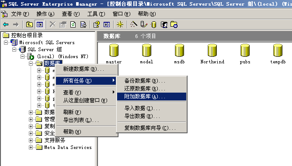Open the 查看(V) menu in menu bar
The width and height of the screenshot is (292, 166).
(x=71, y=14)
